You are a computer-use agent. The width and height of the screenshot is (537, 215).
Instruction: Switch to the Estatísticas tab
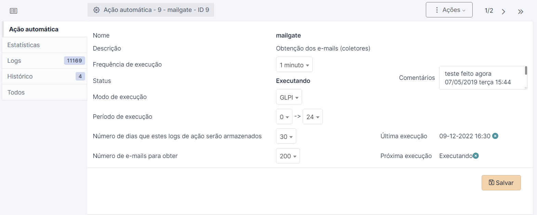coord(24,45)
